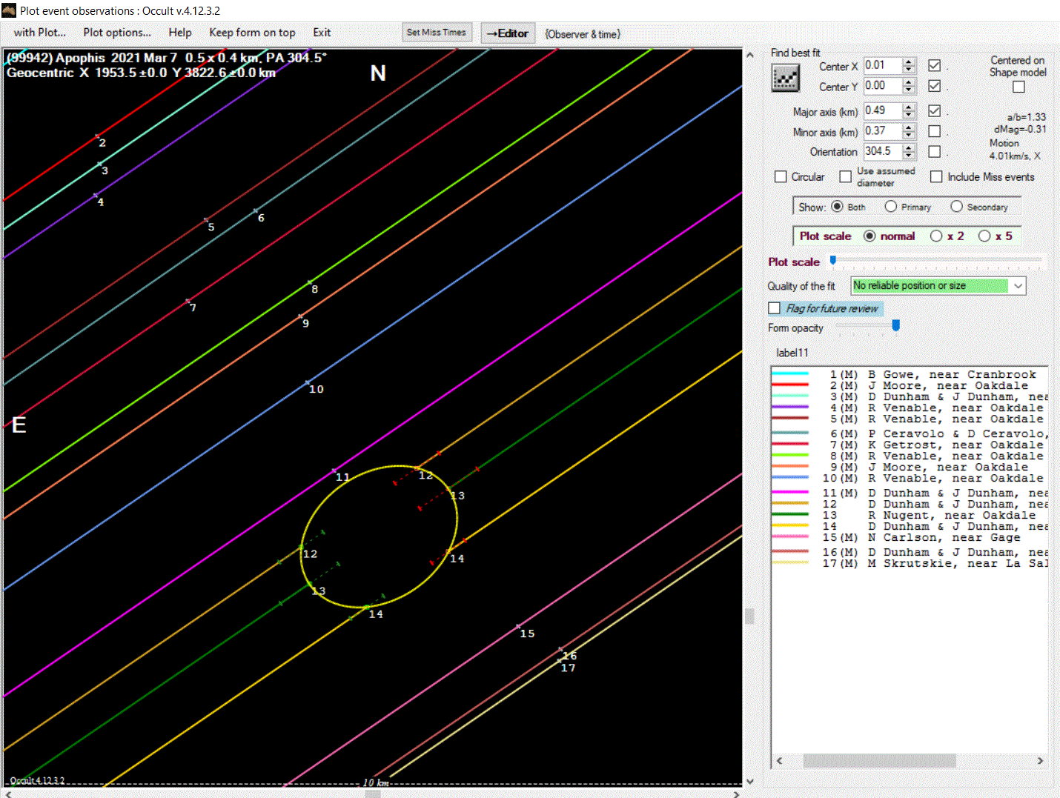Adjust the Form opacity slider
Image resolution: width=1060 pixels, height=798 pixels.
(x=895, y=326)
